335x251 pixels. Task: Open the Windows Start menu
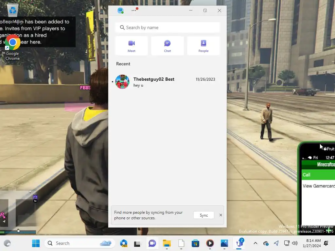click(36, 243)
